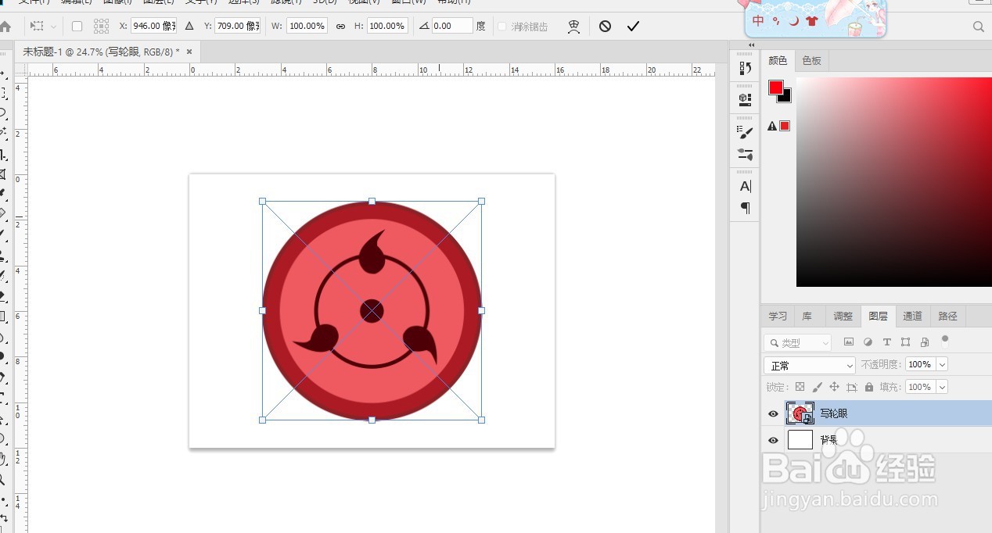Screen dimensions: 992x533
Task: Open the layer filter 类型 dropdown
Action: pyautogui.click(x=798, y=342)
